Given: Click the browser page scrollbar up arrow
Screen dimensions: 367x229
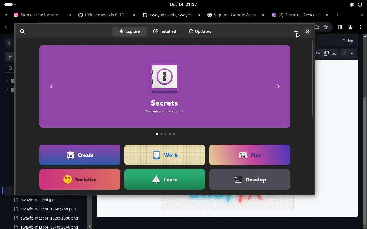Looking at the screenshot, I should coord(365,36).
